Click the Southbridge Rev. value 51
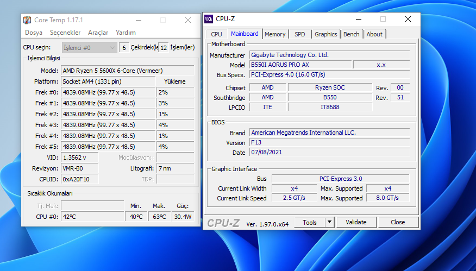The width and height of the screenshot is (476, 271). 400,97
